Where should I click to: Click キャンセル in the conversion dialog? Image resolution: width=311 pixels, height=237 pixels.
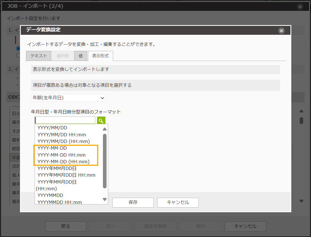[178, 203]
